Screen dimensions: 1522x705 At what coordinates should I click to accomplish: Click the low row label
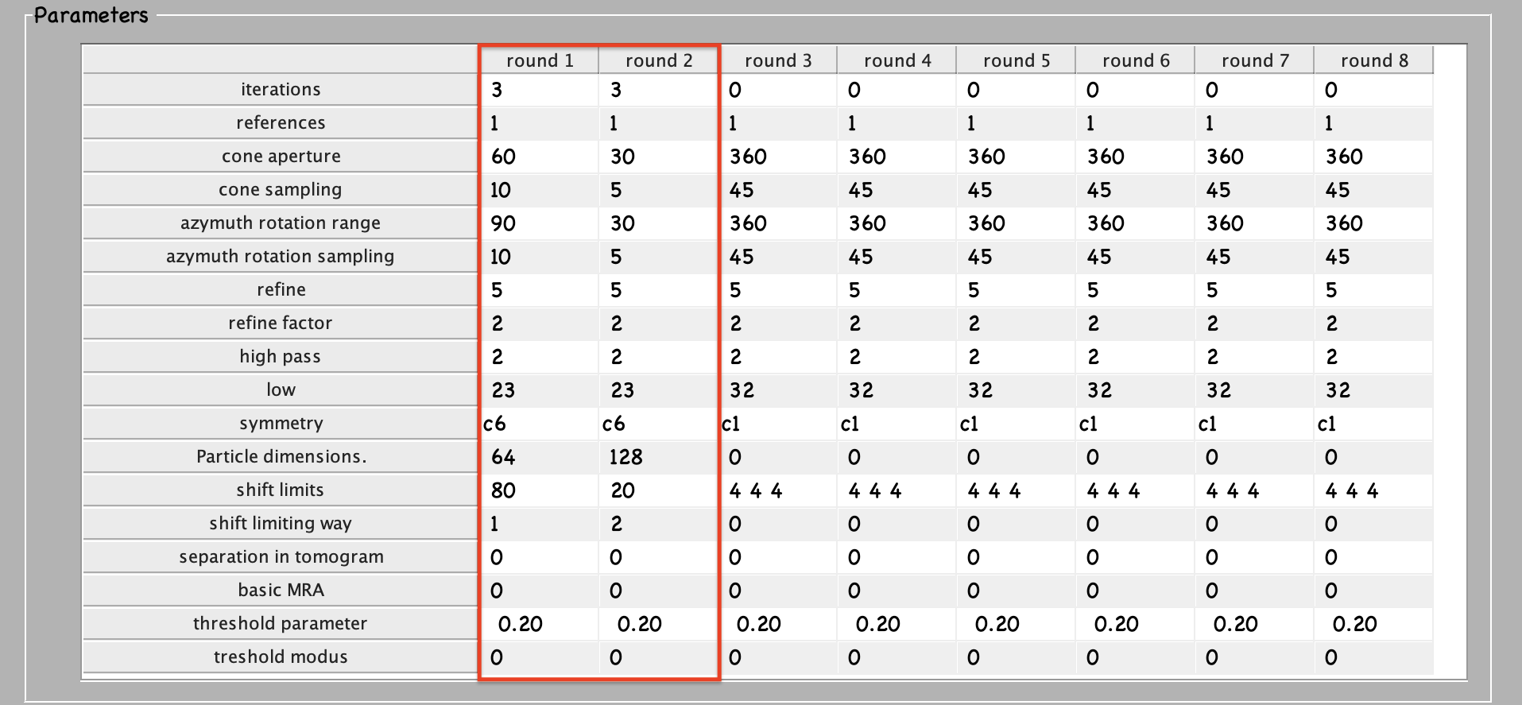(x=281, y=390)
